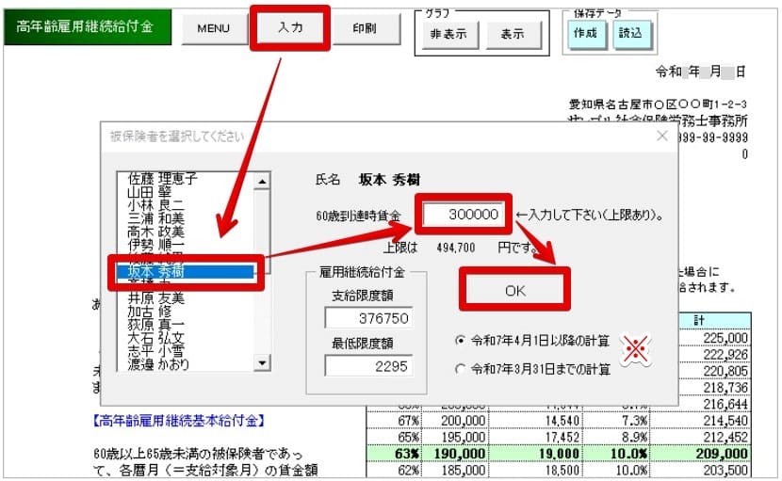782x481 pixels.
Task: Click the 214,540 total cell
Action: coord(701,421)
